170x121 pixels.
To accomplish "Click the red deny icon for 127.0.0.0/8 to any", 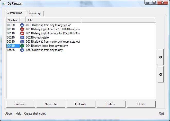I will point(22,29).
